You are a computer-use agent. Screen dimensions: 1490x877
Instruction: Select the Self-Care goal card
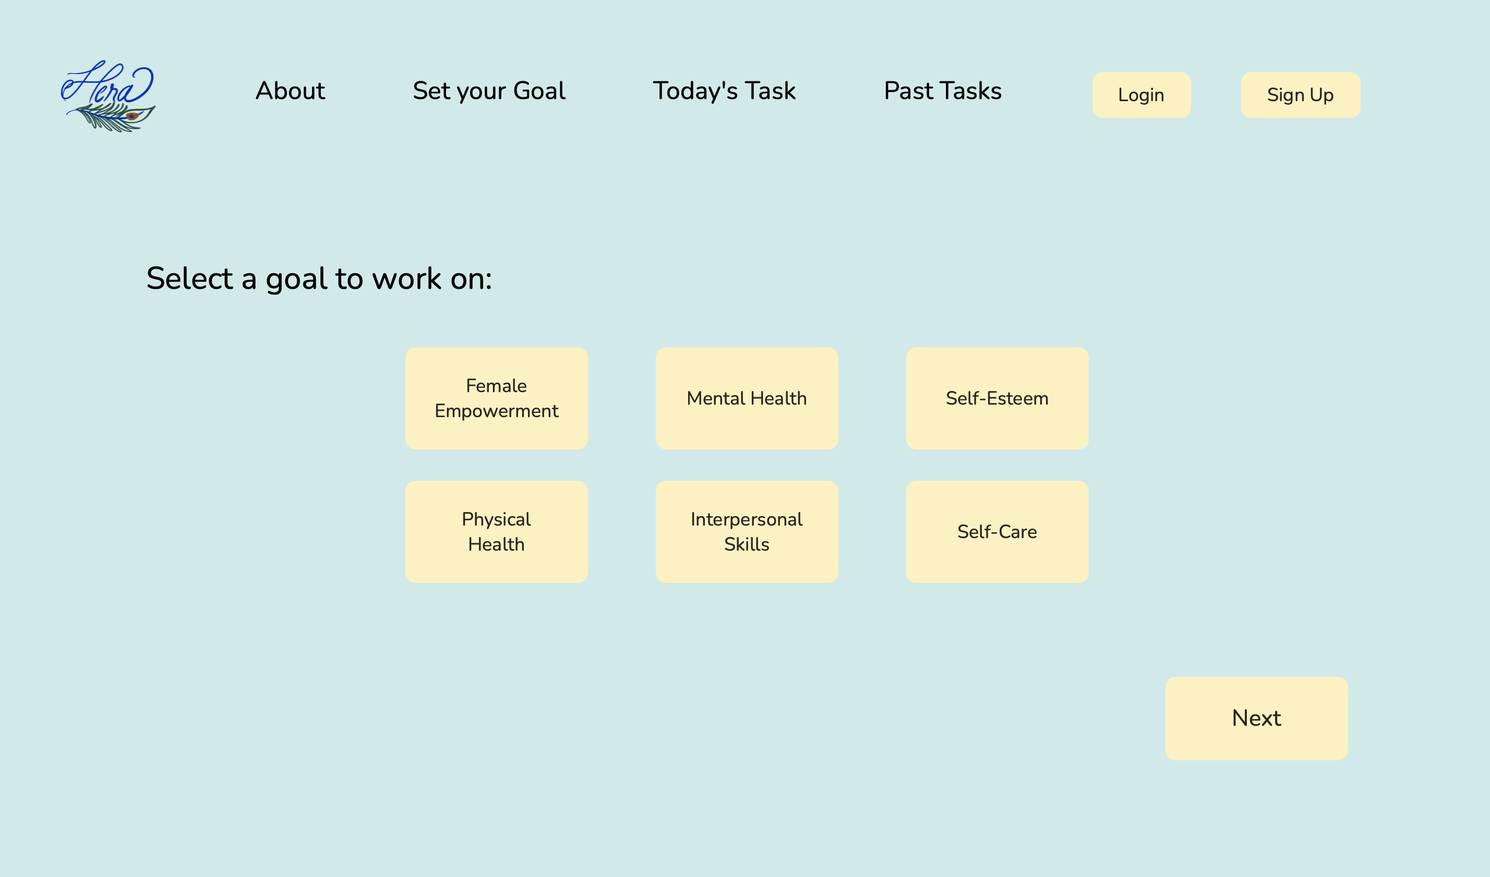tap(996, 531)
